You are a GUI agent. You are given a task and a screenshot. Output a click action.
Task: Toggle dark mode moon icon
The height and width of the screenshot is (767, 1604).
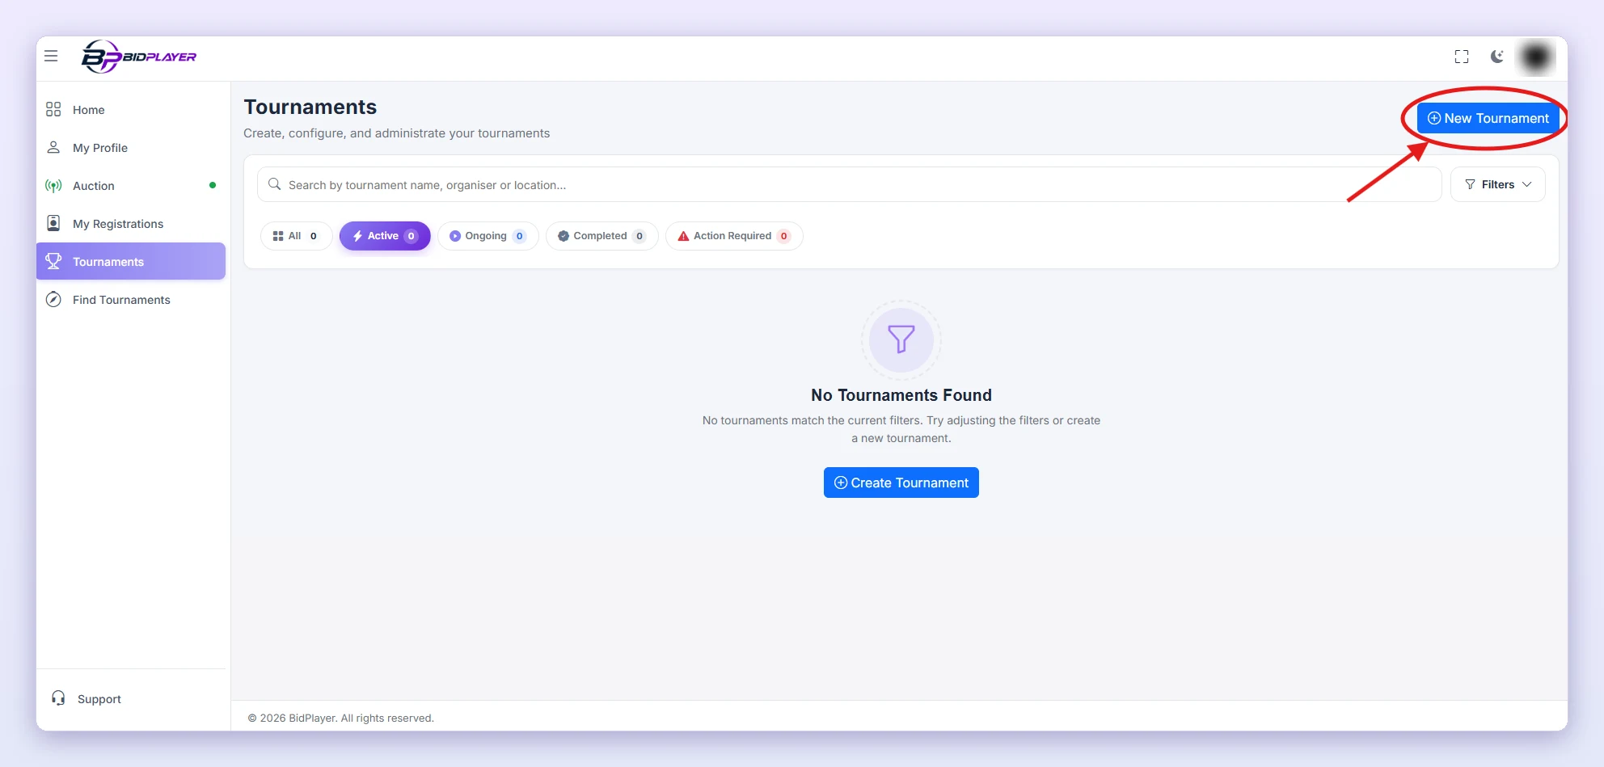[1497, 57]
